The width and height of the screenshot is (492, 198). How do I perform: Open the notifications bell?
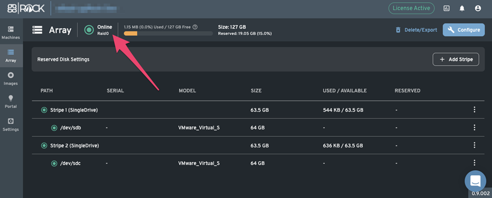(462, 9)
